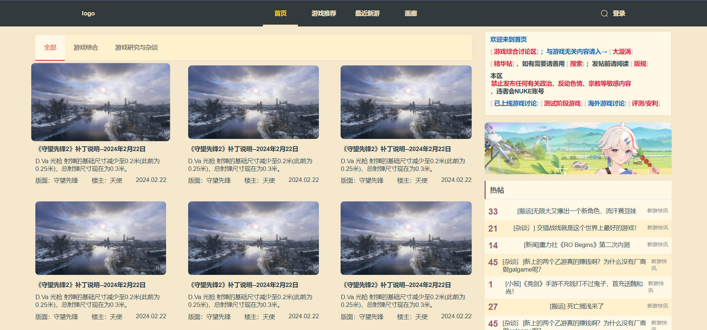Open the 游戏推荐 navigation item
Screen dimensions: 707x330
click(324, 13)
